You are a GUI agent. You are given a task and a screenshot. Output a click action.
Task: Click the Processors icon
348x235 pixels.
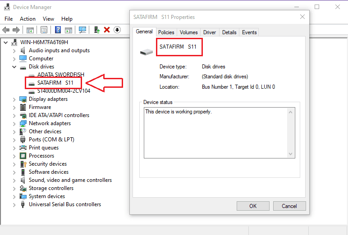point(23,156)
